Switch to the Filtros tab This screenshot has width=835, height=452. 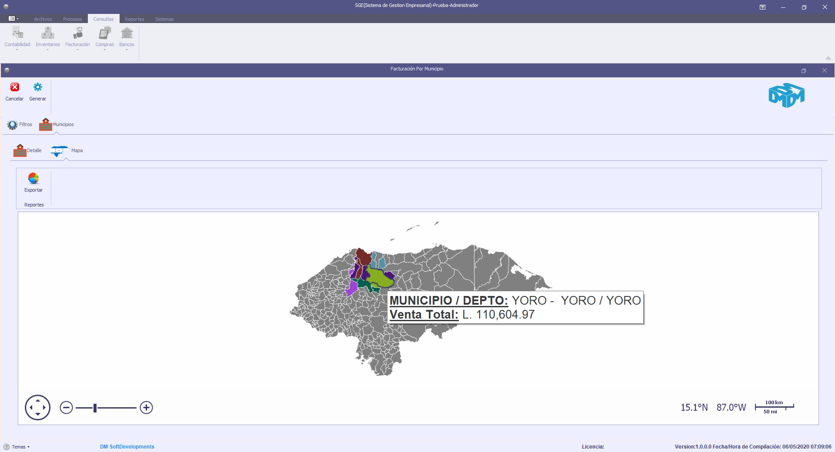point(20,125)
